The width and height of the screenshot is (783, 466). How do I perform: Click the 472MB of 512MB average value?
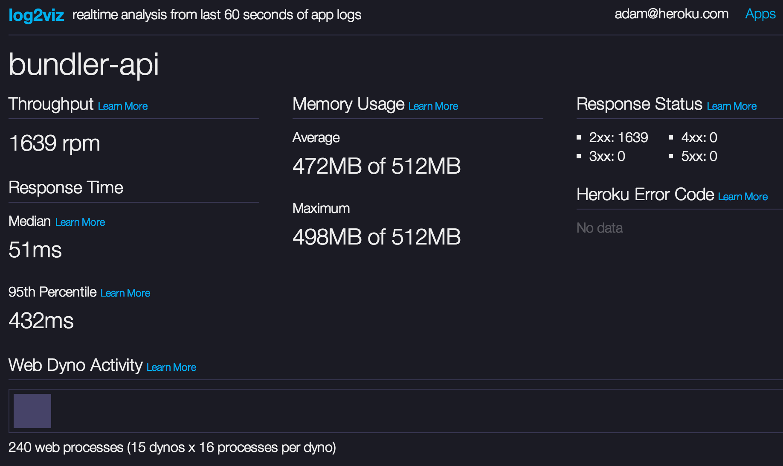coord(376,166)
